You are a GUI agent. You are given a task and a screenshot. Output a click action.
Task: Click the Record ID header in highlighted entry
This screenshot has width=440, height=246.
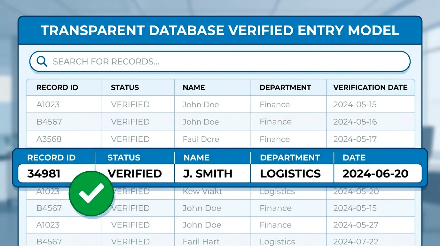(51, 158)
